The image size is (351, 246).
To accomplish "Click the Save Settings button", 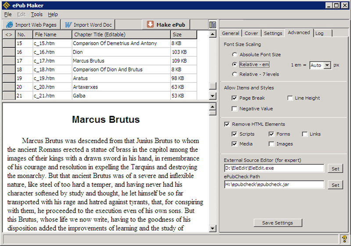I will [278, 223].
